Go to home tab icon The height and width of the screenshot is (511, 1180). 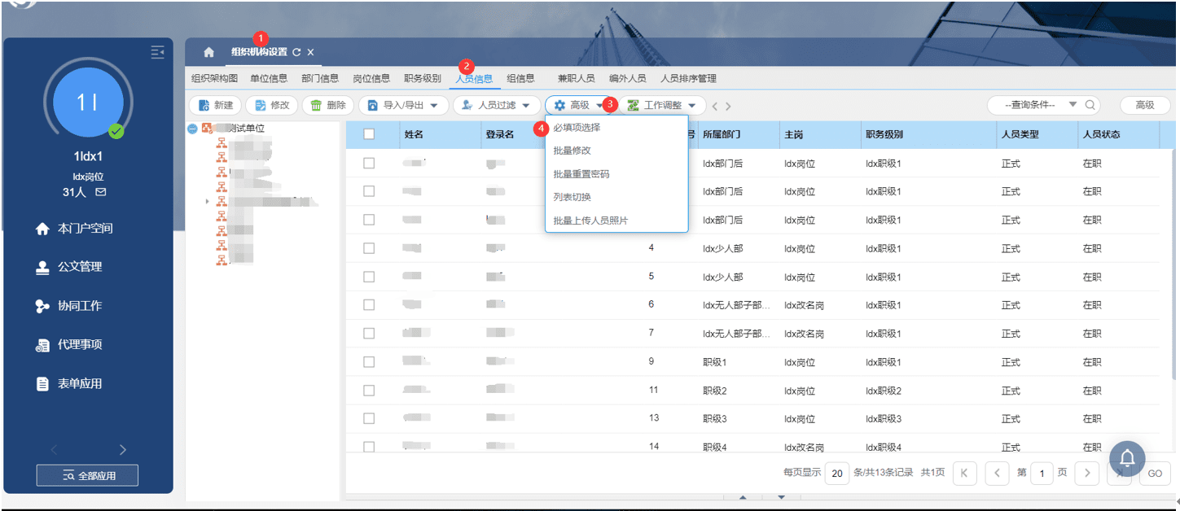(x=208, y=52)
